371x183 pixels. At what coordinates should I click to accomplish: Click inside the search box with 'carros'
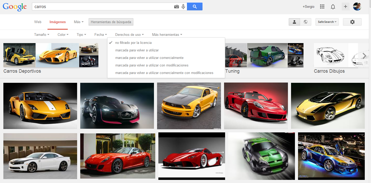coord(104,7)
